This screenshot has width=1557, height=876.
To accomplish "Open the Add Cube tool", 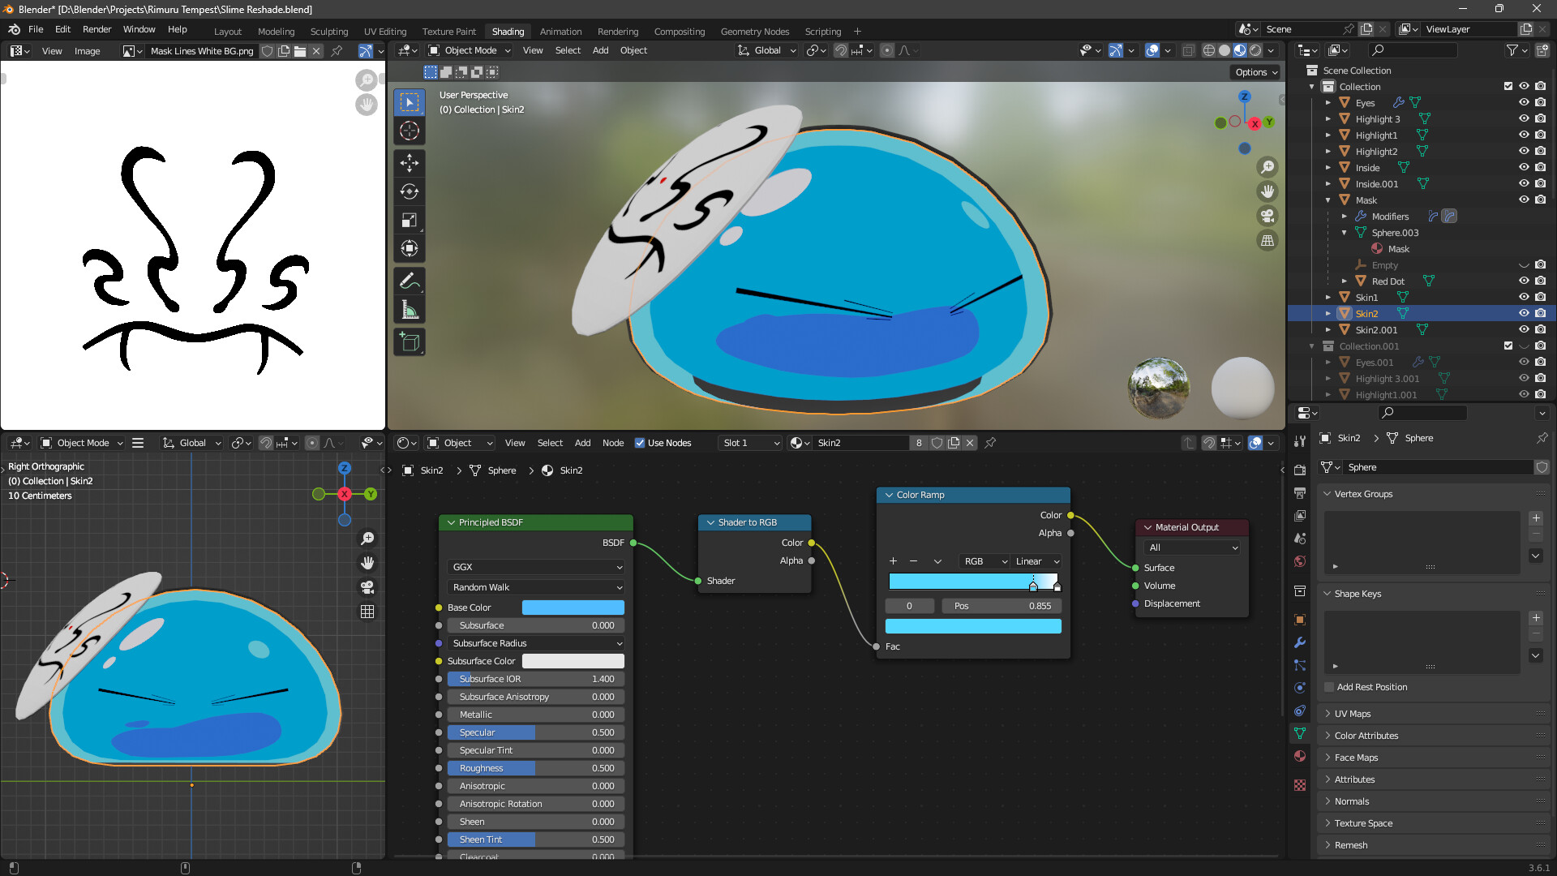I will click(x=410, y=341).
